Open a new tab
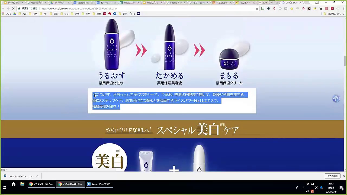 coord(307,3)
